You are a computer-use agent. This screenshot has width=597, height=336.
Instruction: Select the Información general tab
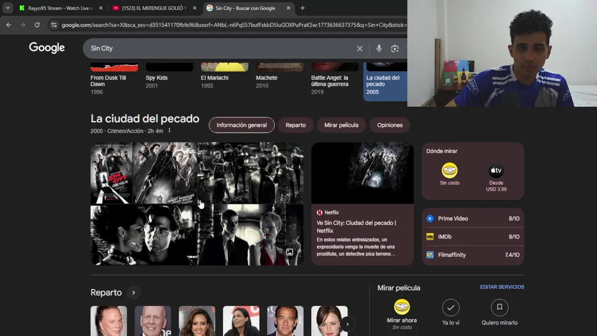tap(242, 125)
